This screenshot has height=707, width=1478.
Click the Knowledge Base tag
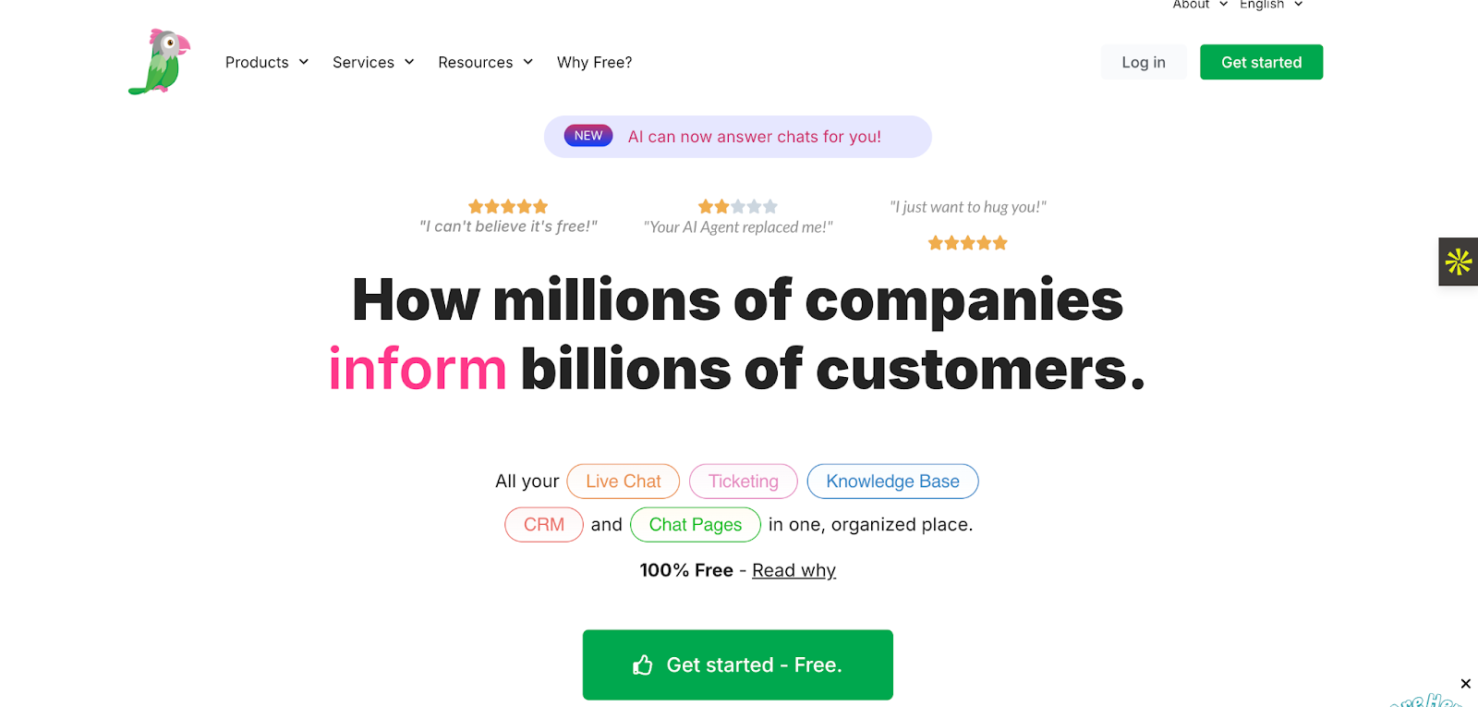click(x=892, y=481)
